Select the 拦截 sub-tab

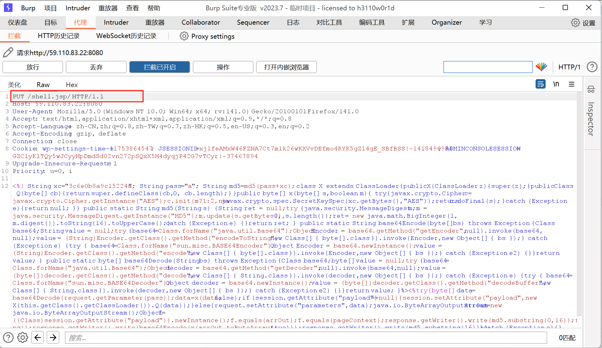pyautogui.click(x=14, y=36)
